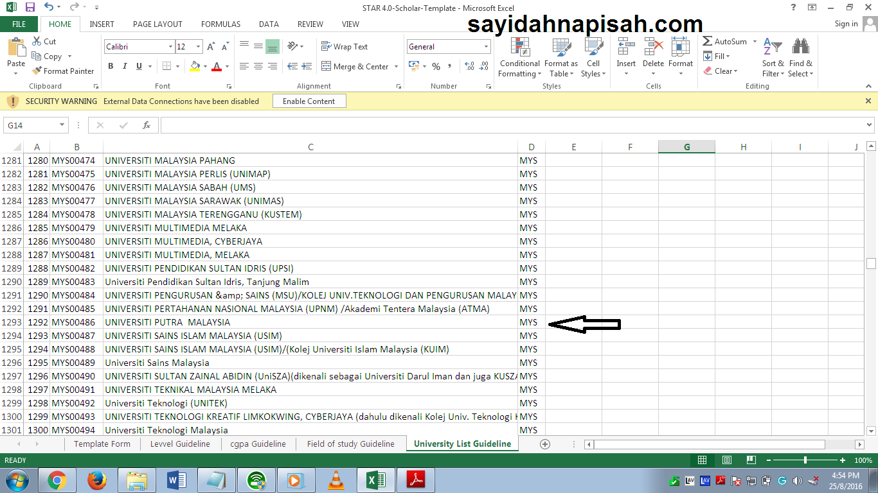
Task: Open Format as Table gallery
Action: click(561, 57)
